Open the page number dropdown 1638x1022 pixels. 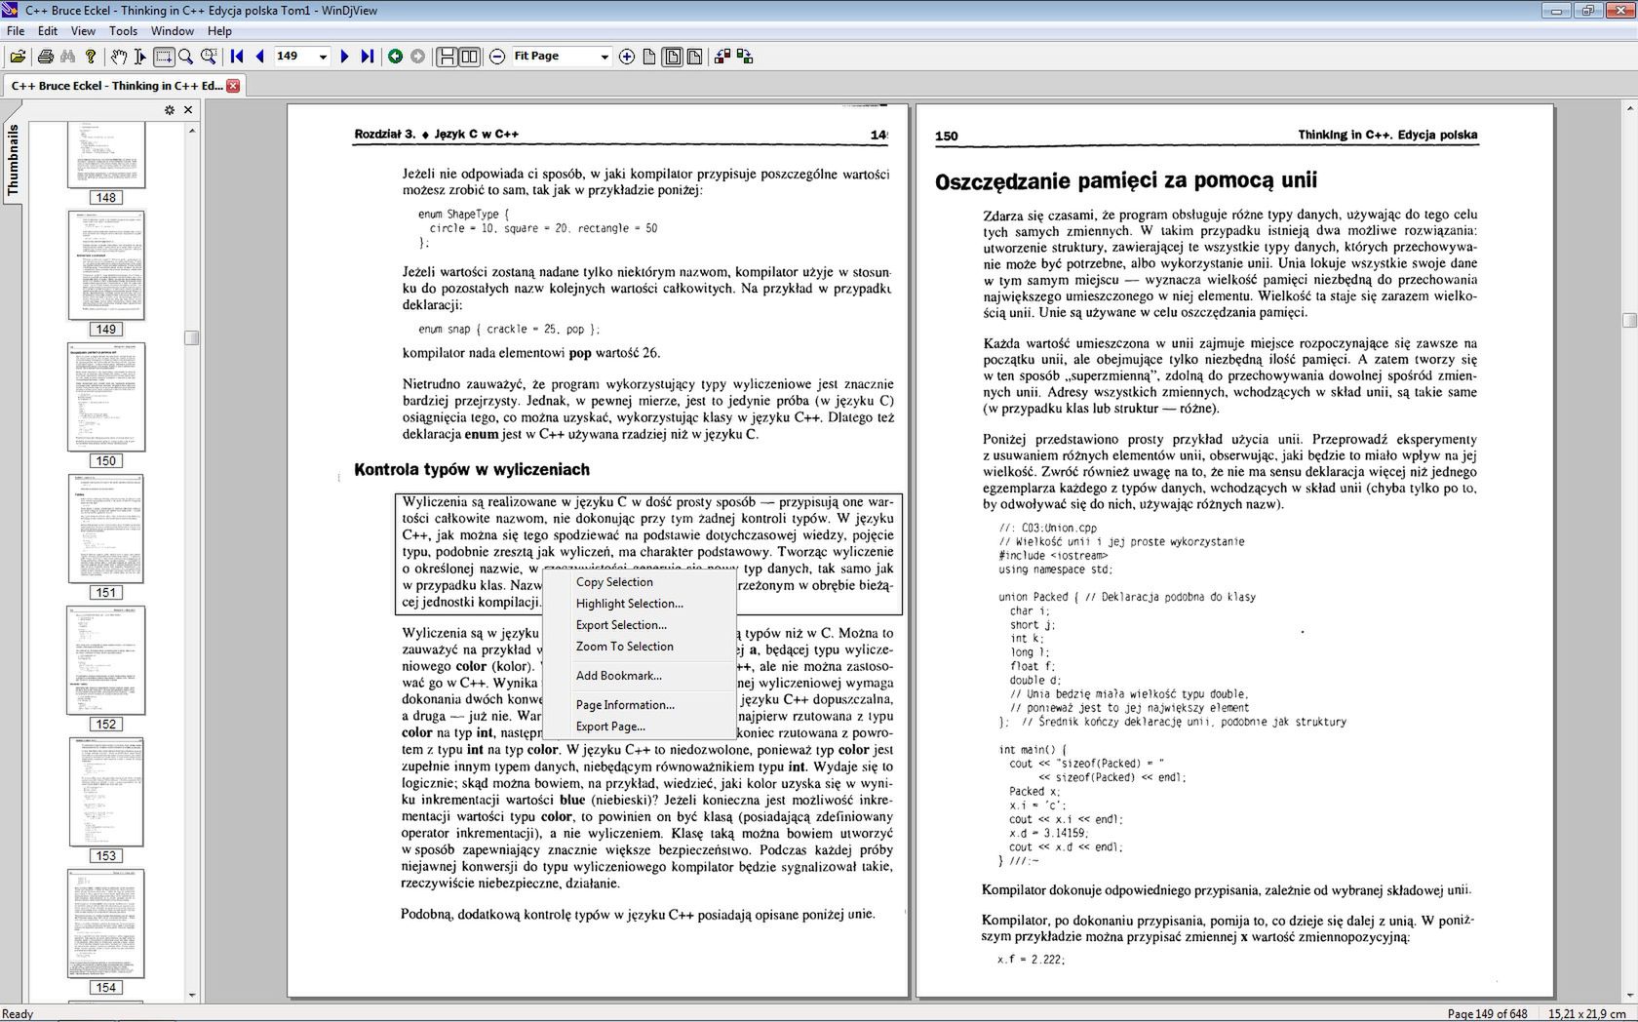pos(324,57)
